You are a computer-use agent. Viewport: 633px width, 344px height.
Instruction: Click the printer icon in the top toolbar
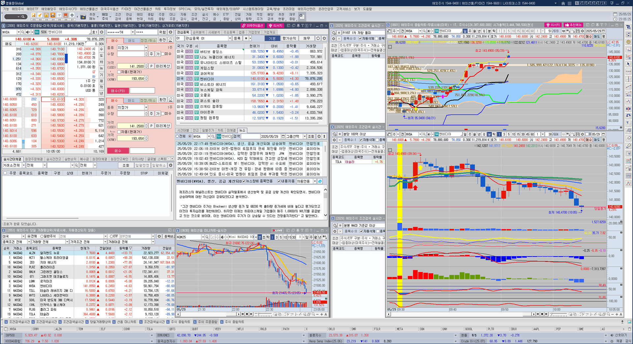pos(52,15)
